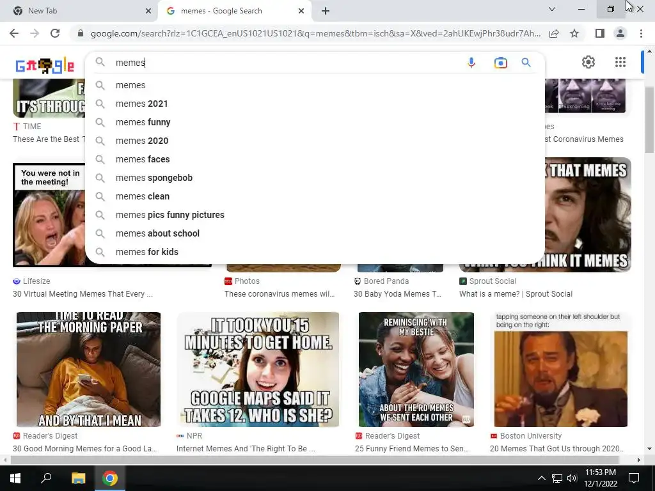
Task: Open 'These coronavirus memes' Photos link
Action: pos(280,294)
